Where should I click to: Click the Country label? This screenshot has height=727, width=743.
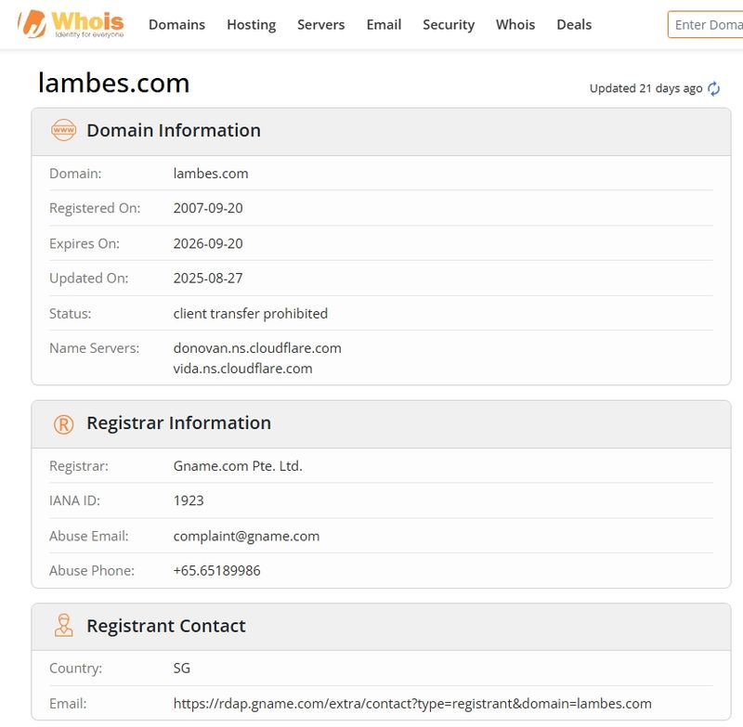pos(76,669)
